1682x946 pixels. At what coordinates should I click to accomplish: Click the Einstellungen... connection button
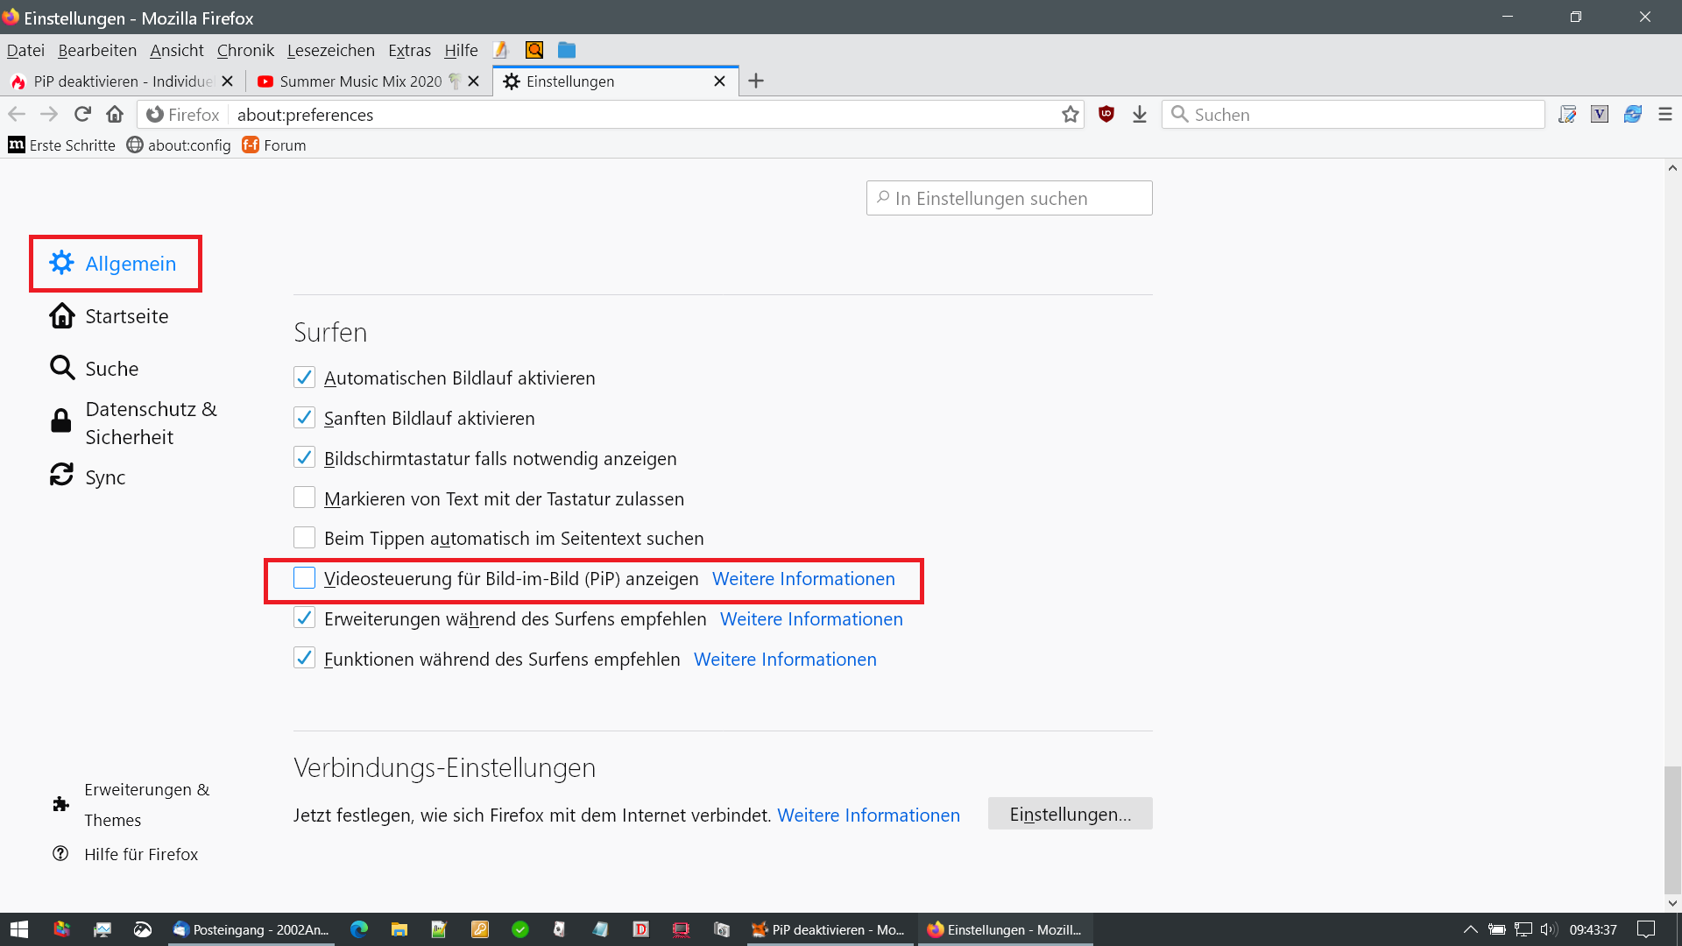pyautogui.click(x=1070, y=815)
